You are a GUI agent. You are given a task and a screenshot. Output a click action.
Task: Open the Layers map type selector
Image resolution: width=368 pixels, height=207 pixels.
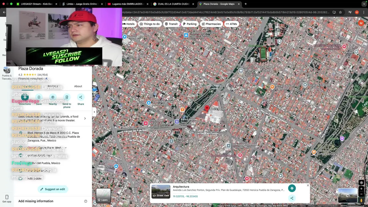coord(103,195)
